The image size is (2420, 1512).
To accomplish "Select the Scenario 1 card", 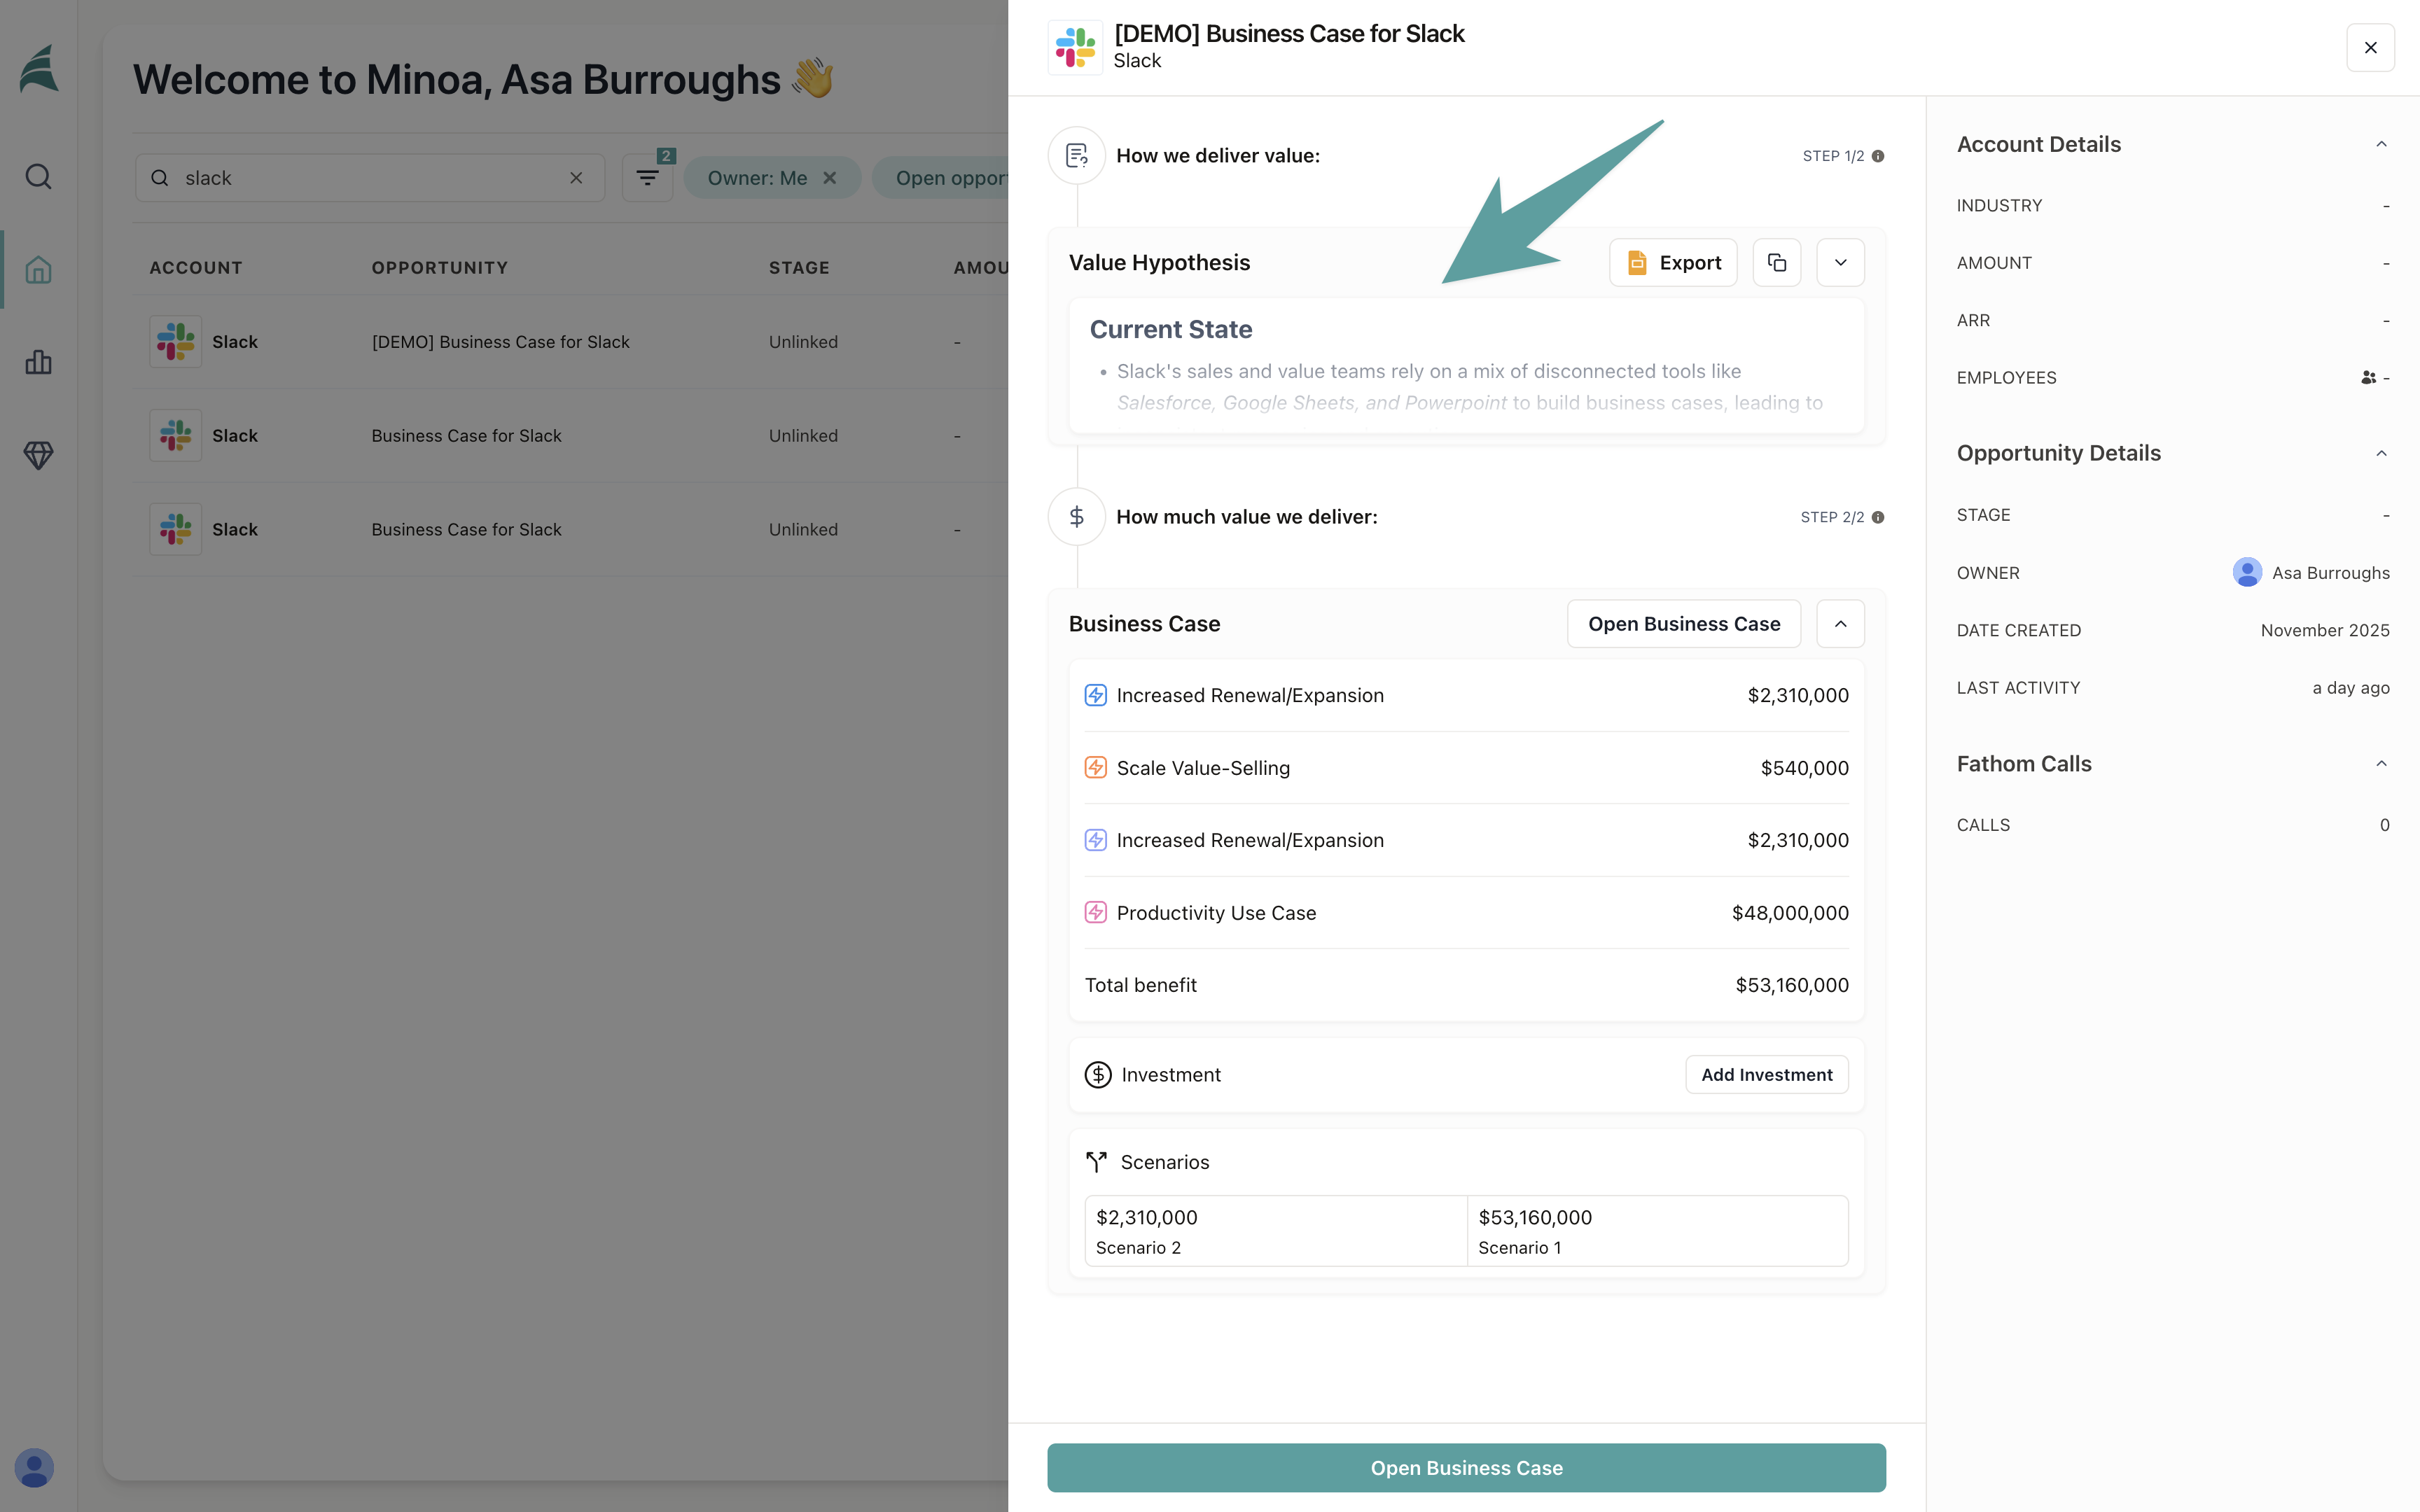I will point(1657,1231).
